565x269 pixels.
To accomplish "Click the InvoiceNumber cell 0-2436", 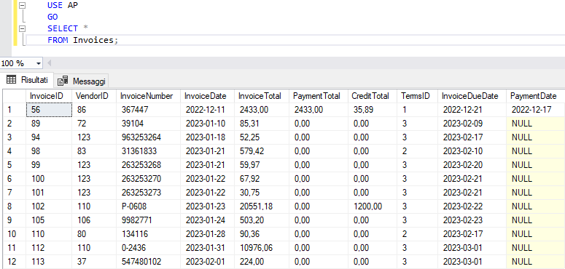I will click(x=148, y=248).
